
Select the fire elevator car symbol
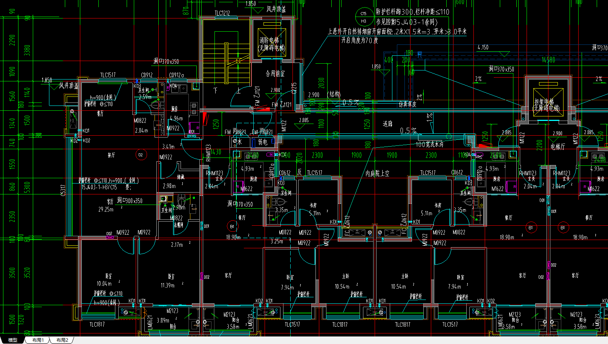pos(271,42)
